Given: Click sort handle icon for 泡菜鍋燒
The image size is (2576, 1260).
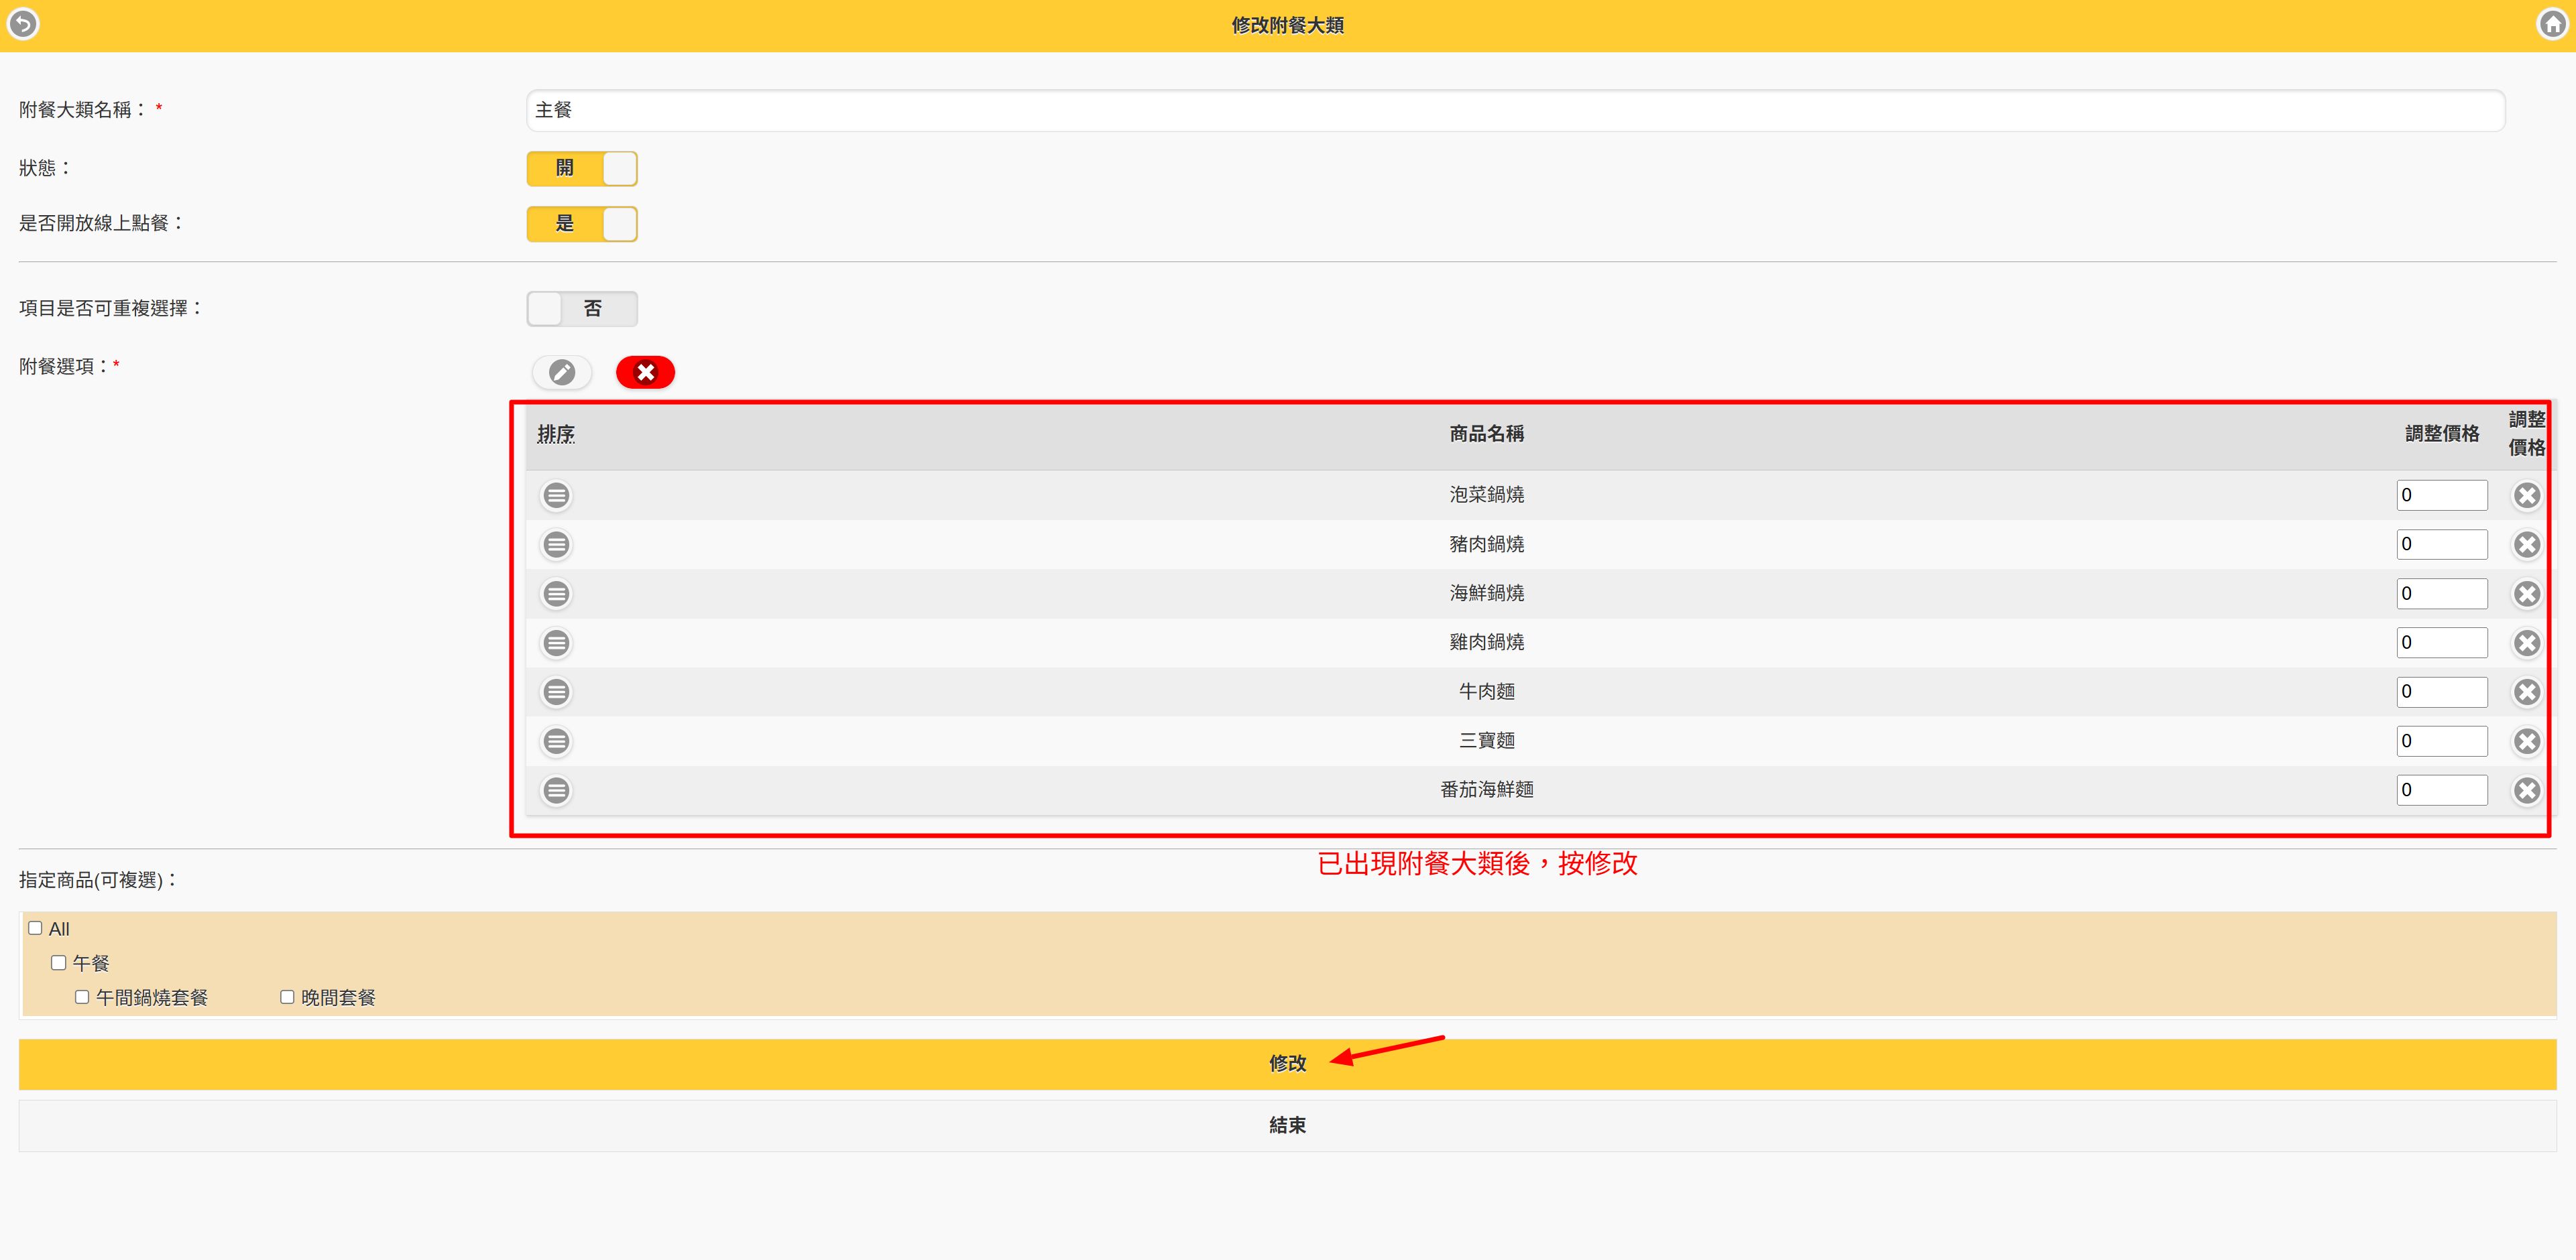Looking at the screenshot, I should [556, 495].
